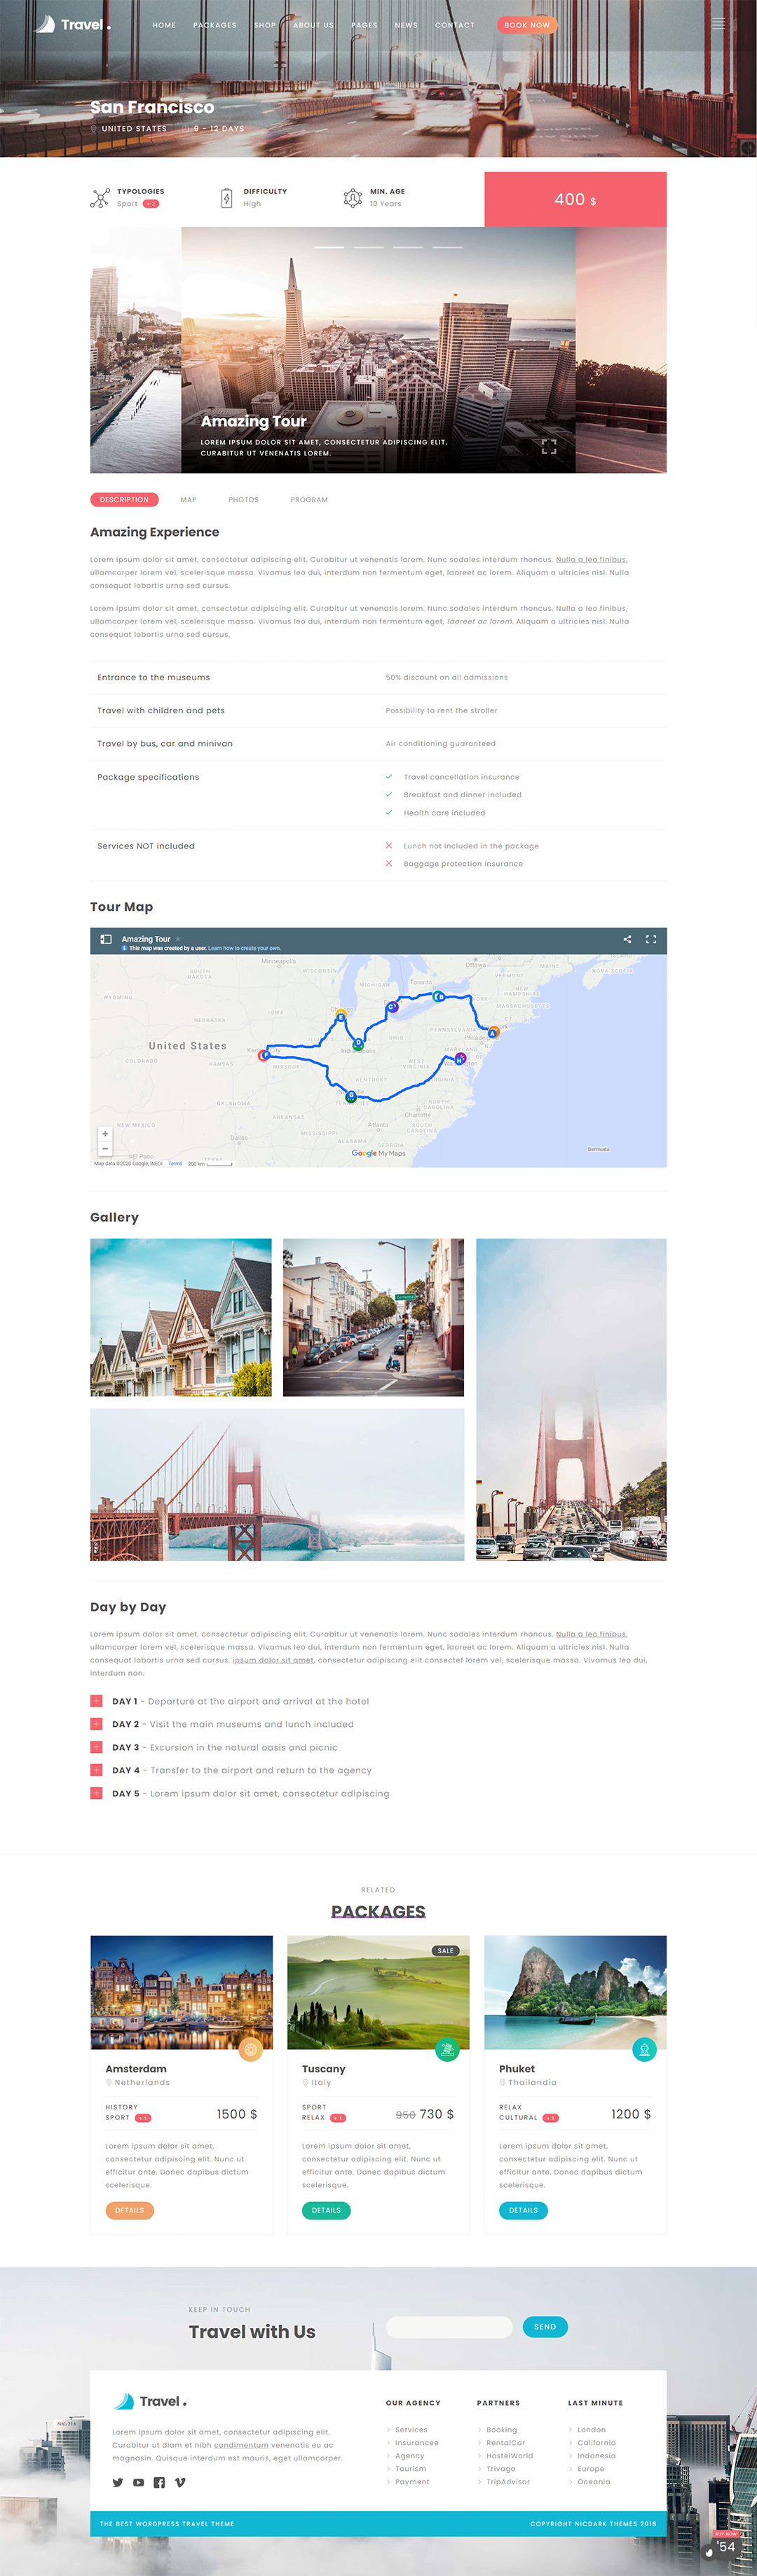Image resolution: width=757 pixels, height=2576 pixels.
Task: Click the red X beside Lunch not included
Action: (389, 846)
